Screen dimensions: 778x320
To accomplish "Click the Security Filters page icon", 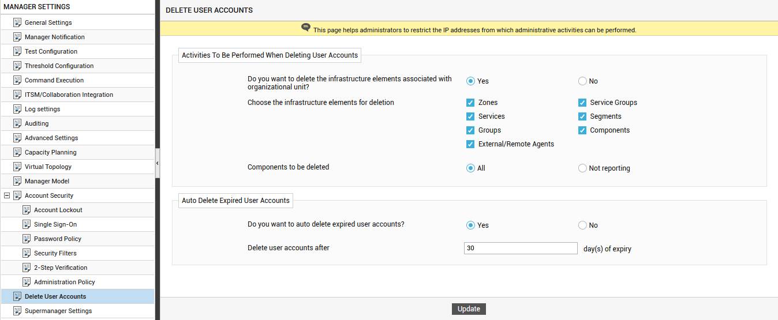I will pyautogui.click(x=27, y=253).
